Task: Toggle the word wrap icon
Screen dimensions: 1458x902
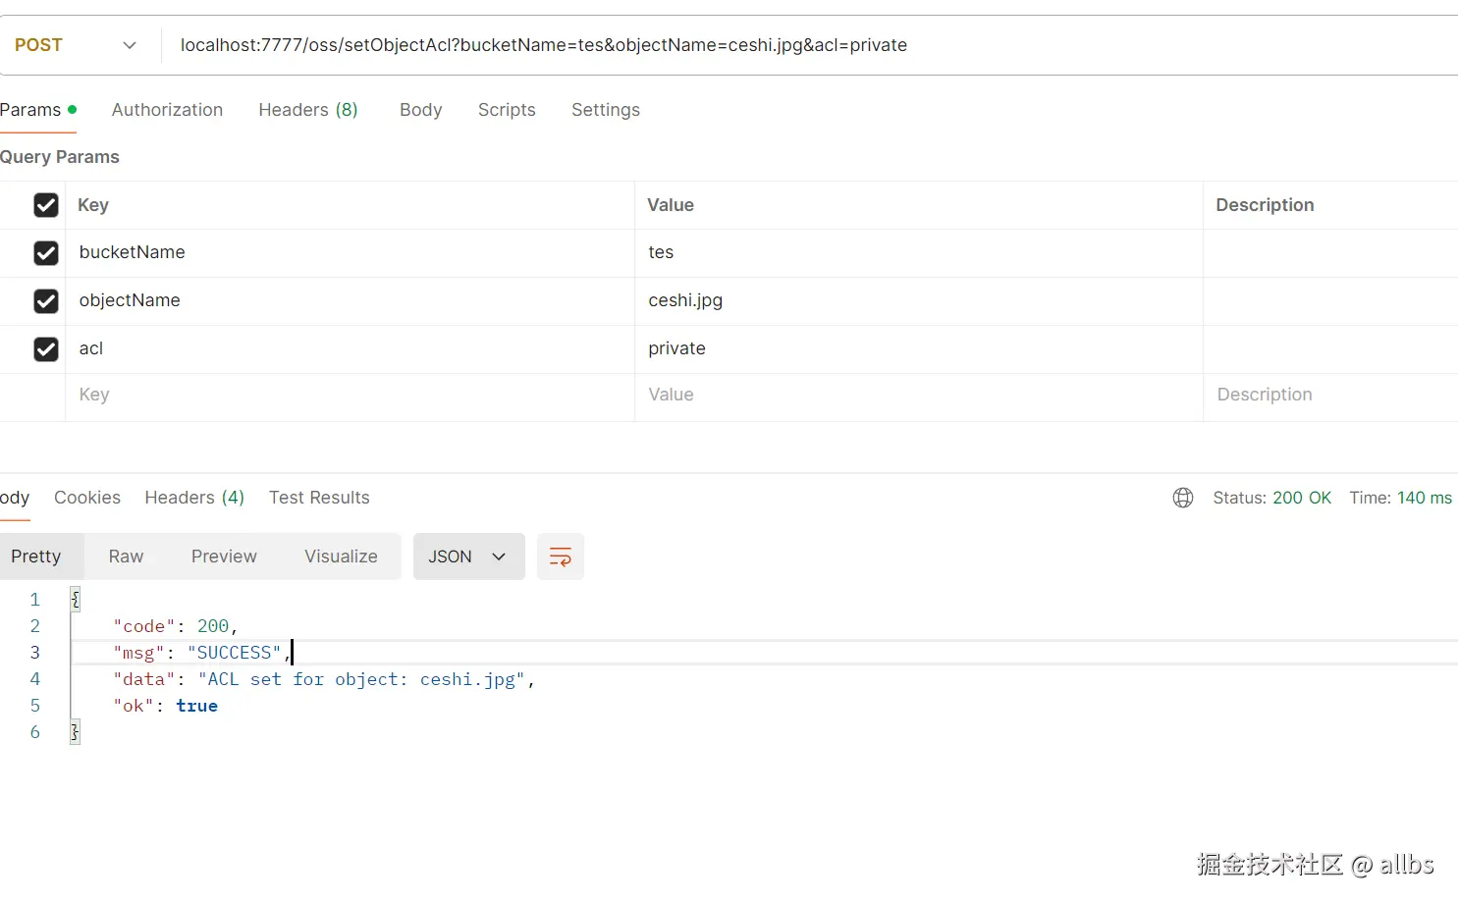Action: 561,557
